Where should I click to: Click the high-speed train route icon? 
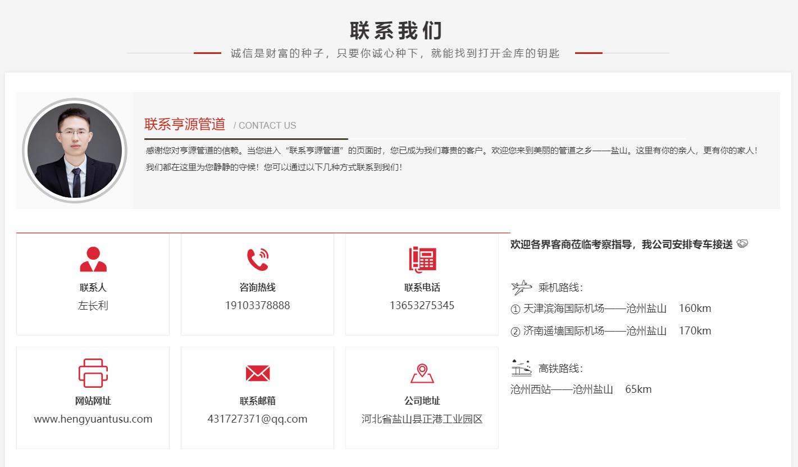tap(521, 368)
